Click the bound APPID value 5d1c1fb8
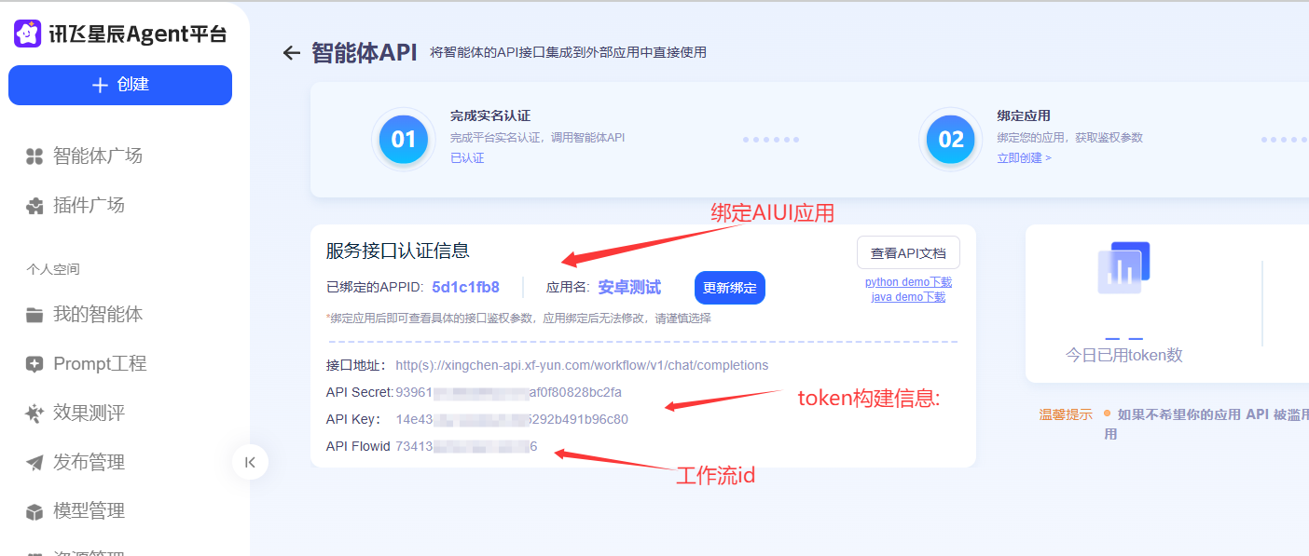The width and height of the screenshot is (1309, 556). (x=465, y=287)
